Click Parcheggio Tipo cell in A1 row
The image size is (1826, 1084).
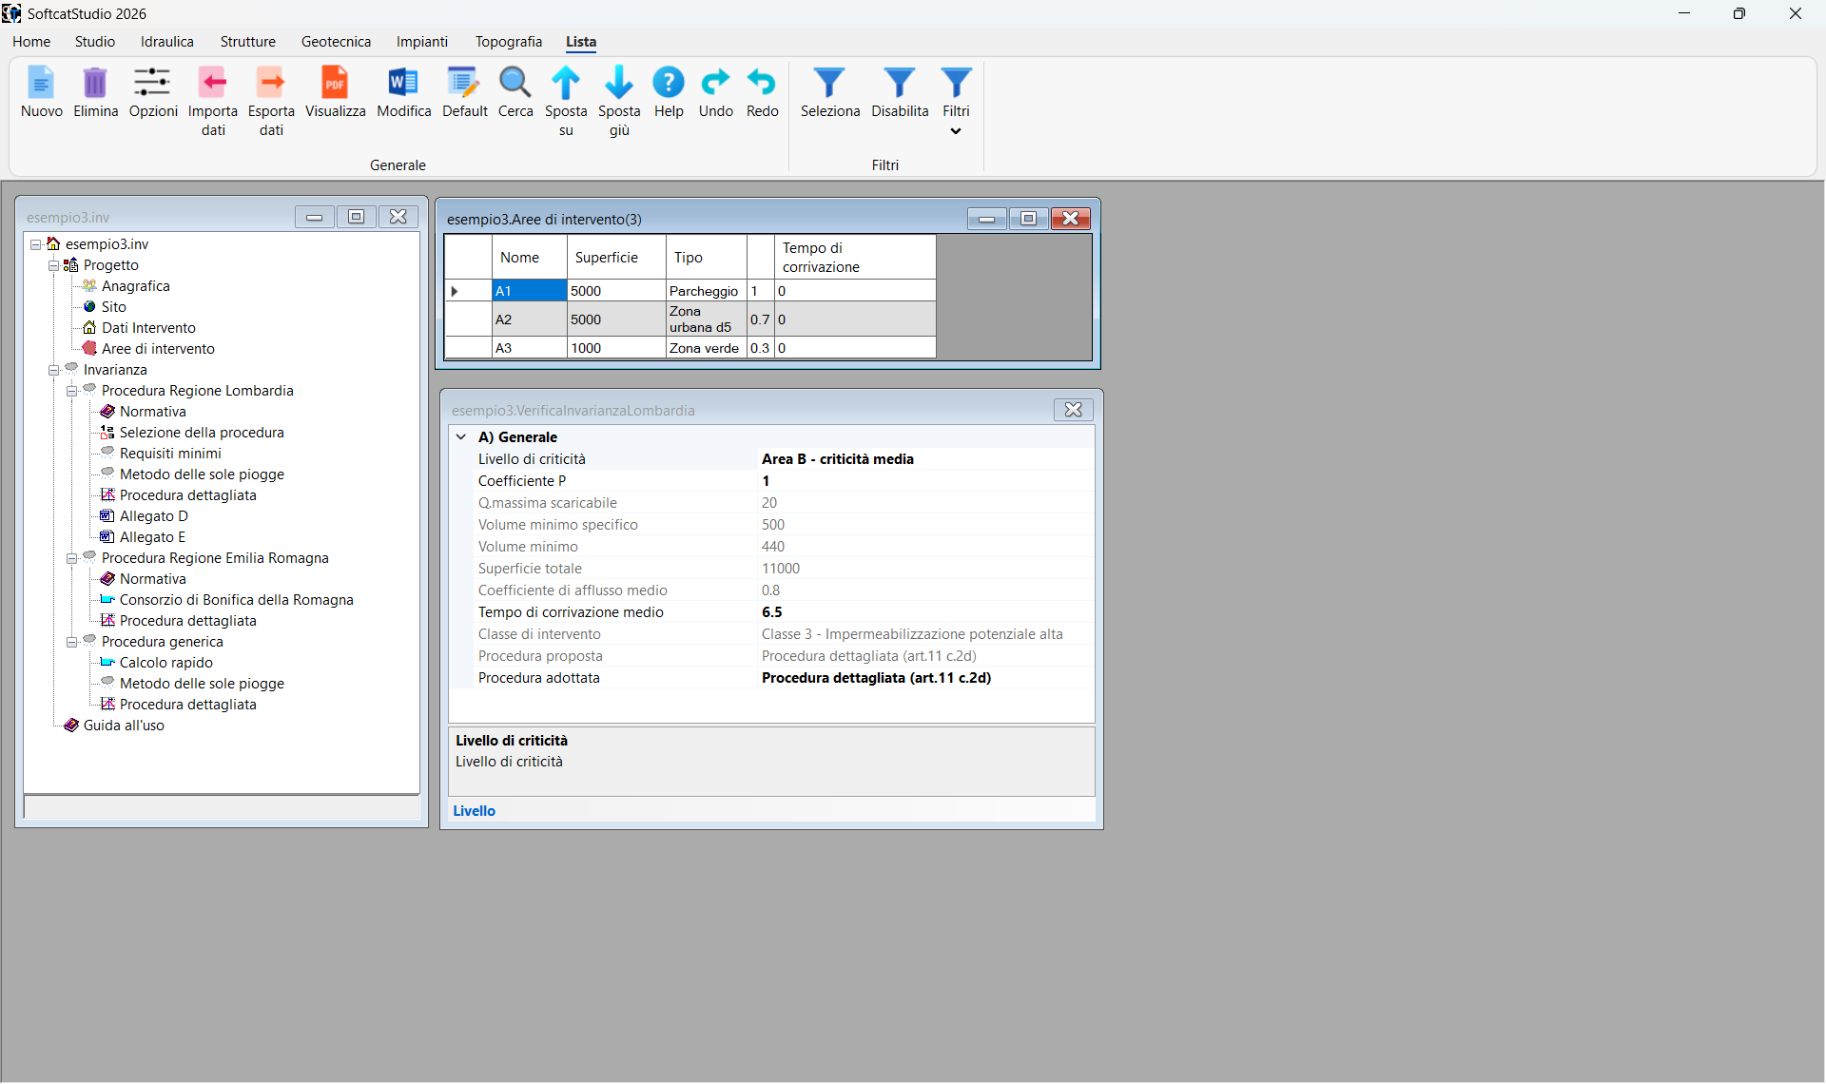(x=706, y=291)
